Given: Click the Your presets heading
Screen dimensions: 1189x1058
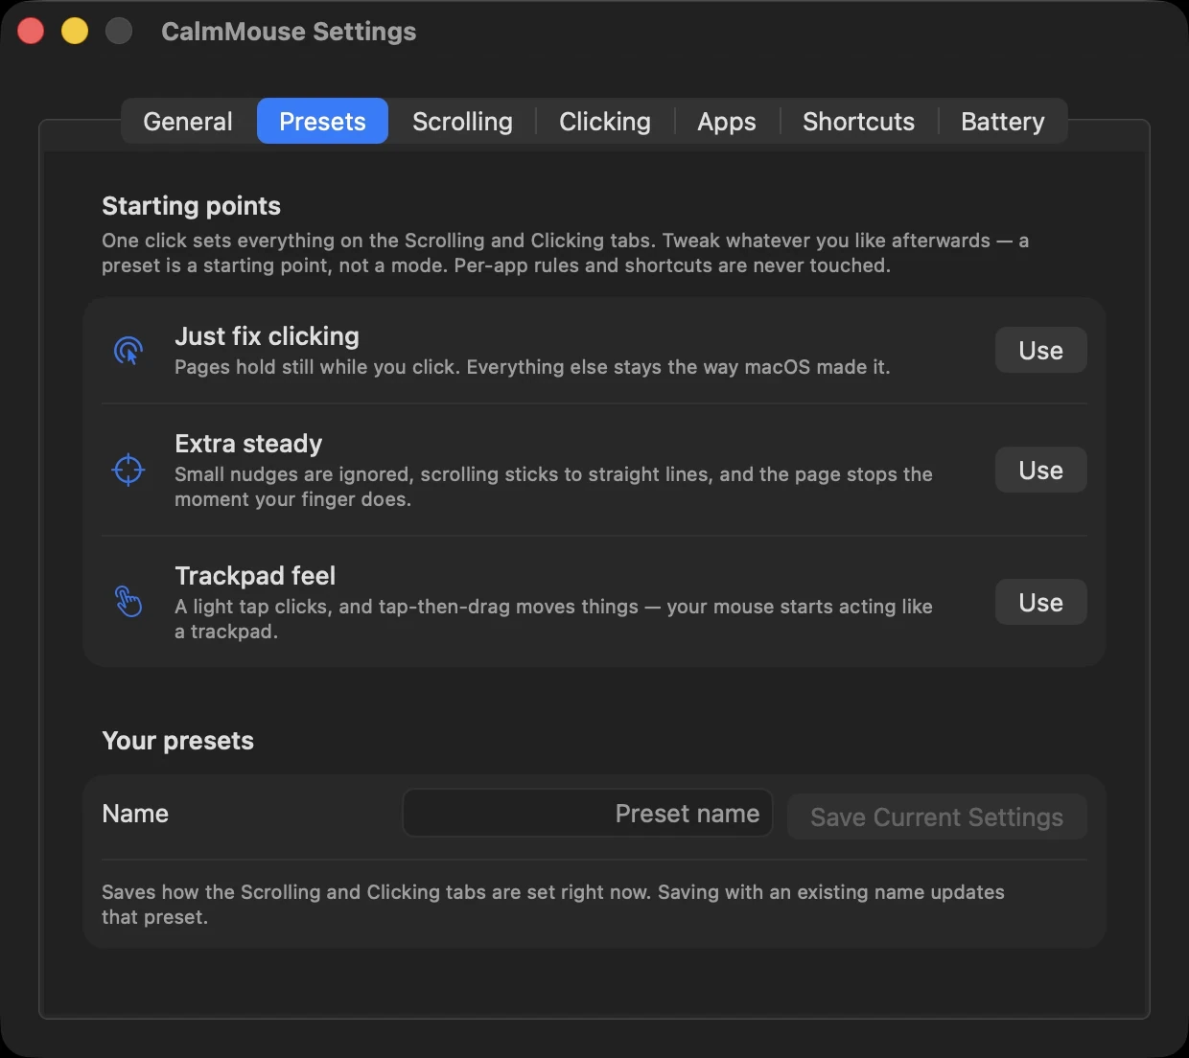Looking at the screenshot, I should point(177,741).
